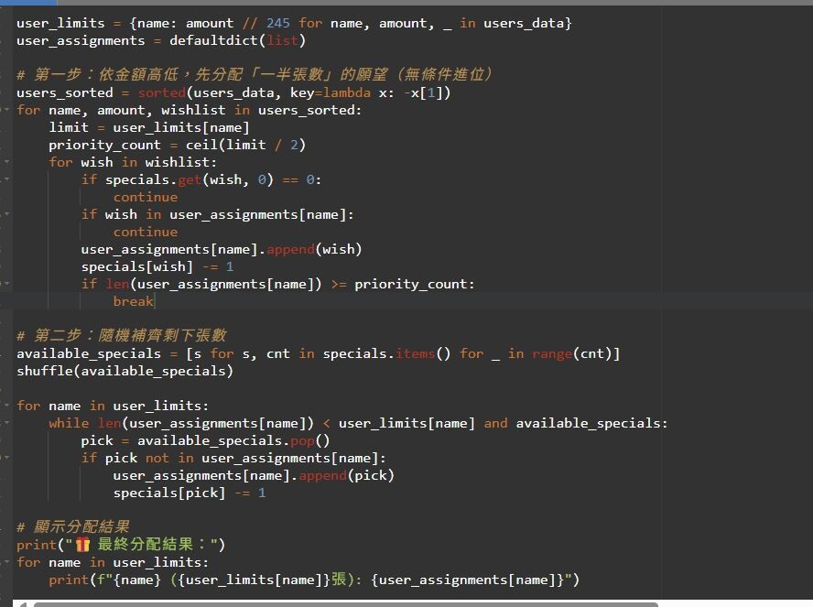Click 'pick = available_specials.pop()' line
813x607 pixels.
coord(205,440)
